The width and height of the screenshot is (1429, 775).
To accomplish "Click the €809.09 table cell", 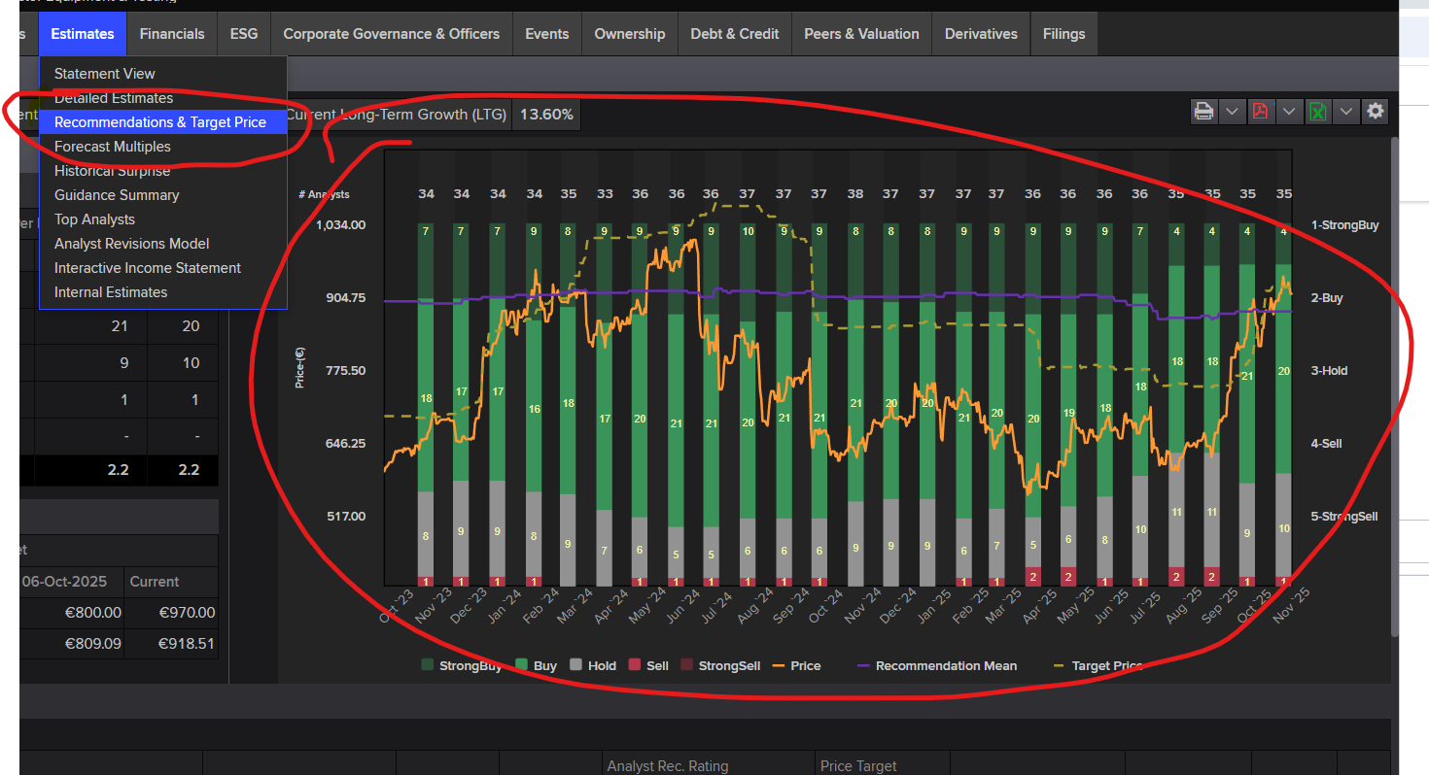I will 93,644.
